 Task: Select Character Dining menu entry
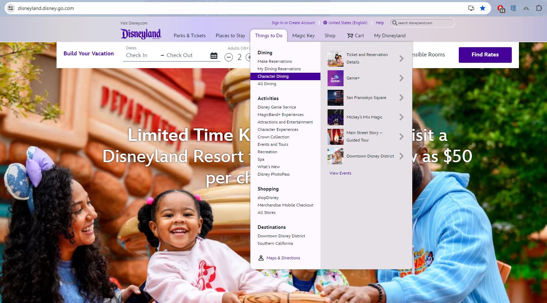pyautogui.click(x=285, y=76)
